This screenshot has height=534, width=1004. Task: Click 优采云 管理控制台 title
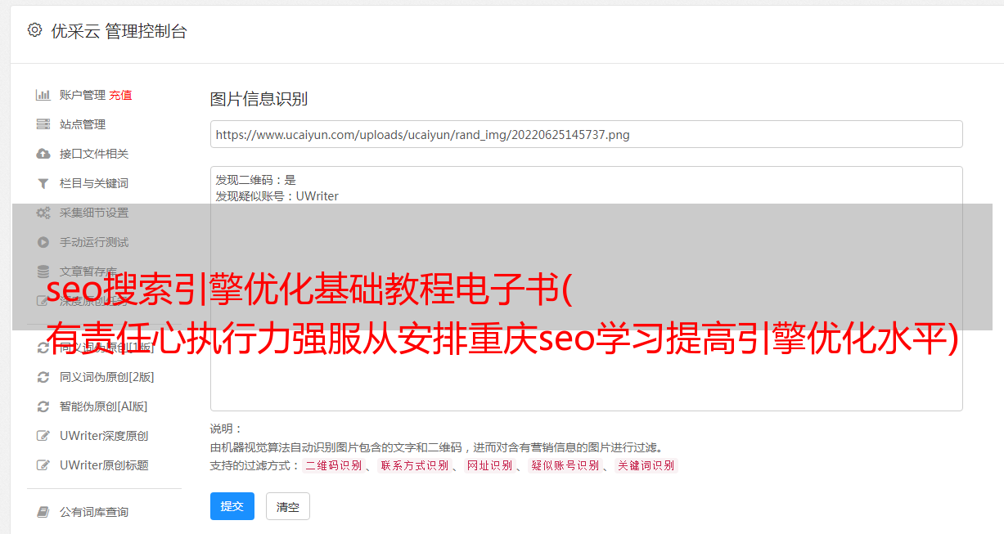pos(119,31)
